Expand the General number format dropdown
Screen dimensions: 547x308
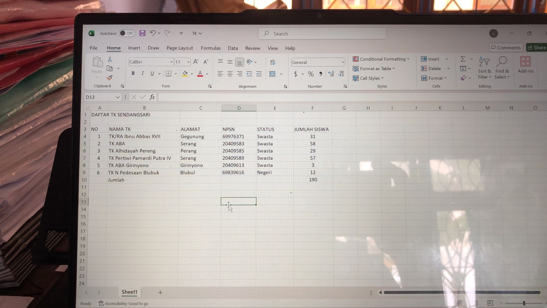pyautogui.click(x=343, y=62)
